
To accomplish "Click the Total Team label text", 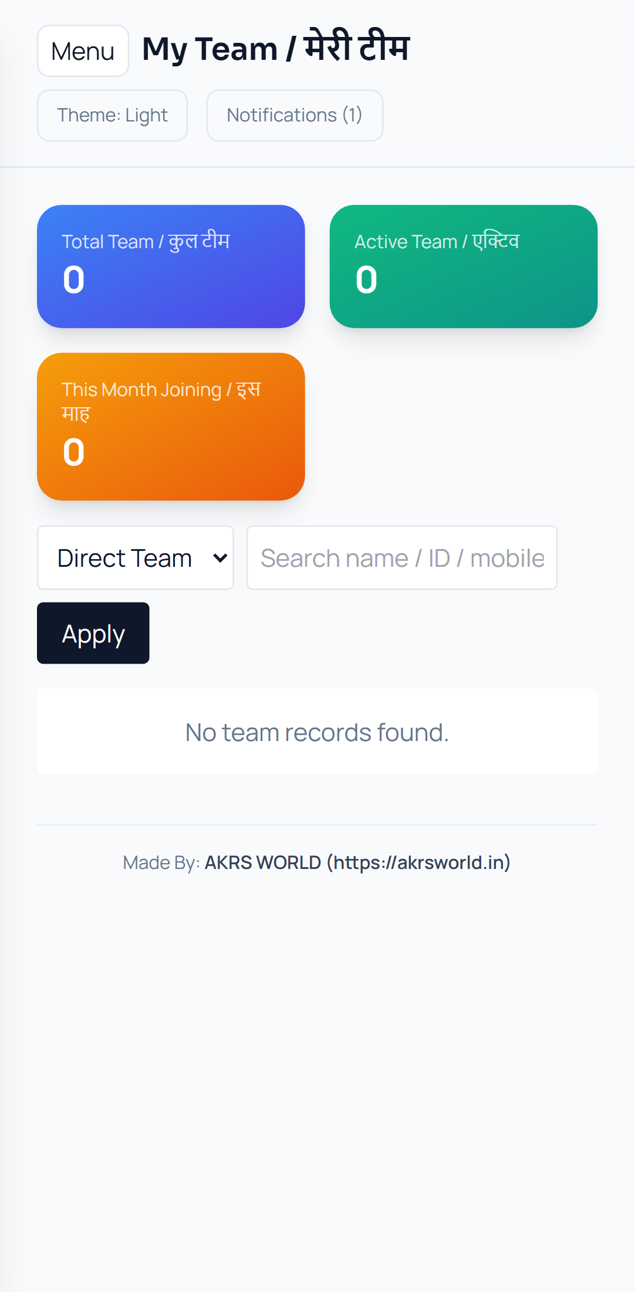I will click(x=146, y=242).
